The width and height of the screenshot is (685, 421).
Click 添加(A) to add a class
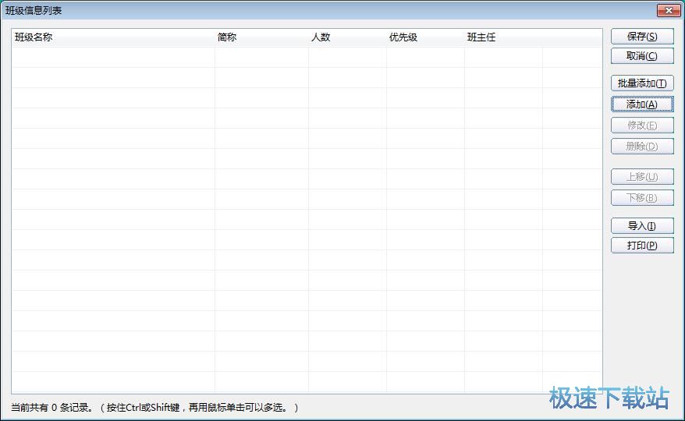point(642,104)
